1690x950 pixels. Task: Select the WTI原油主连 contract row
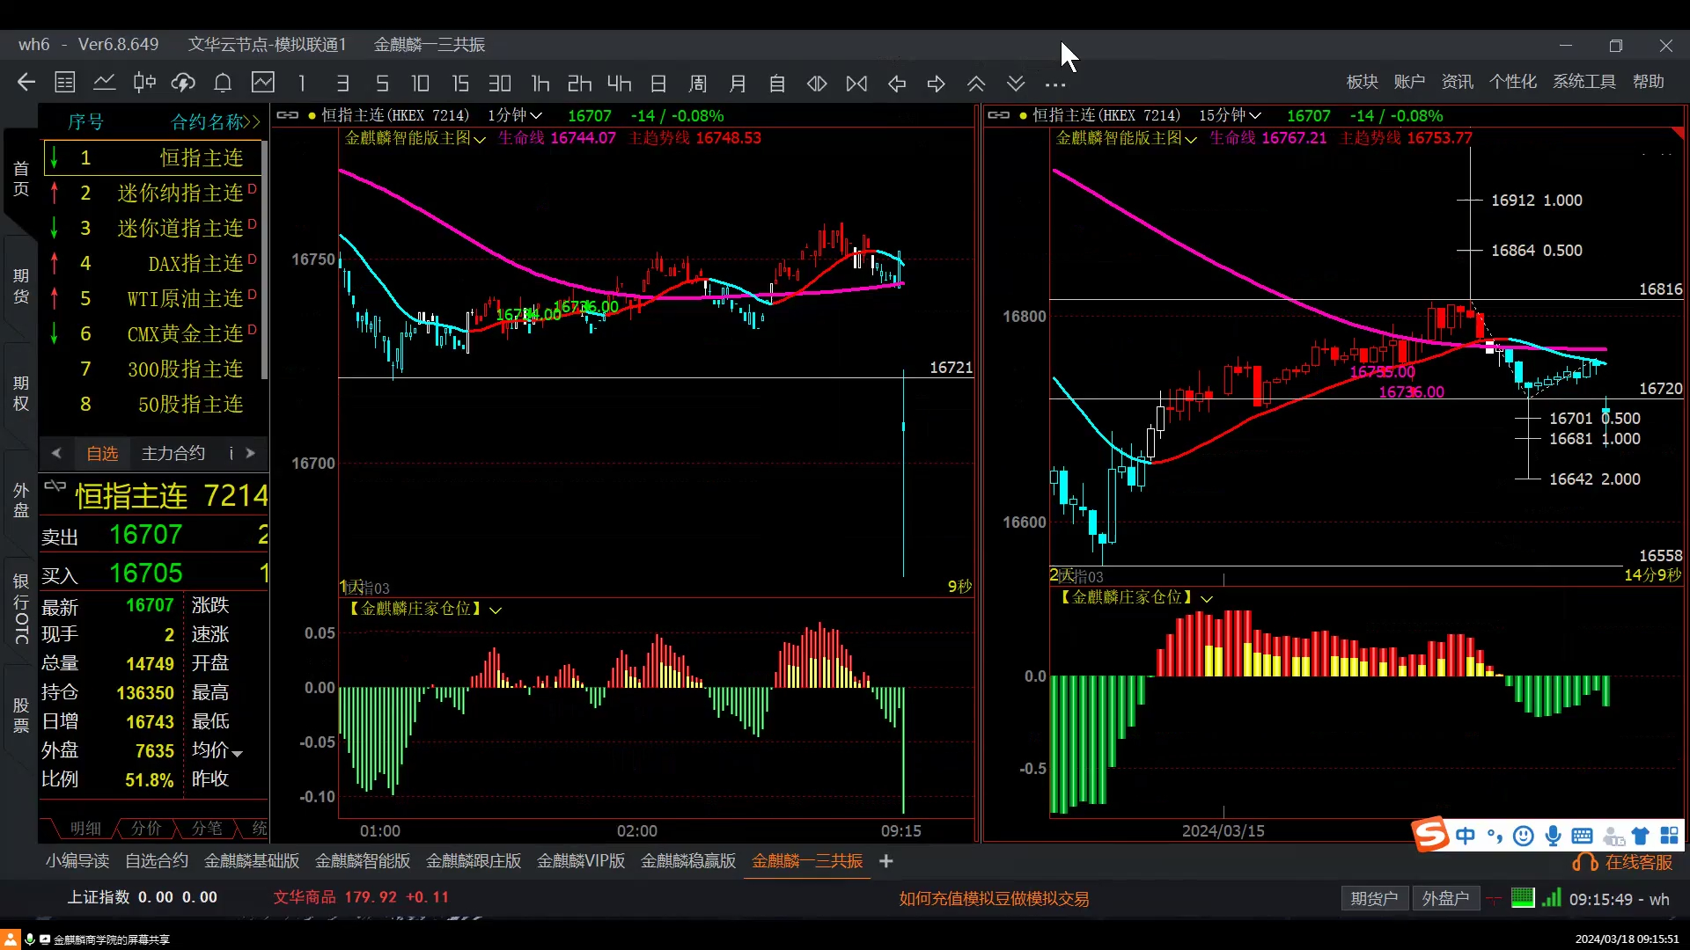click(x=153, y=298)
